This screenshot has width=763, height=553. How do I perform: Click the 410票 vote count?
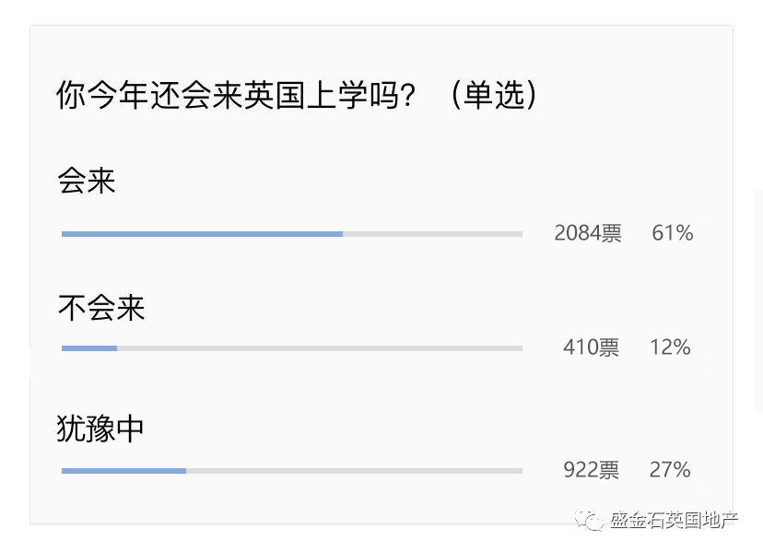[591, 347]
